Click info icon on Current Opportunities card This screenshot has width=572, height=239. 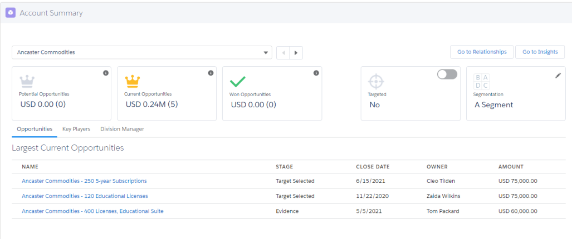click(x=211, y=73)
